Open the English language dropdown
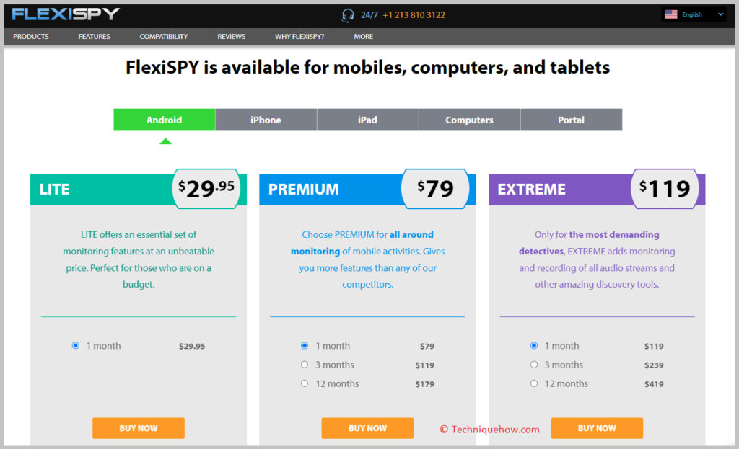Viewport: 739px width, 449px height. tap(694, 14)
